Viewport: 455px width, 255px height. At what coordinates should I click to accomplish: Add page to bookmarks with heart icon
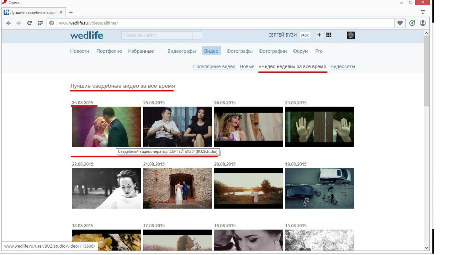[400, 23]
